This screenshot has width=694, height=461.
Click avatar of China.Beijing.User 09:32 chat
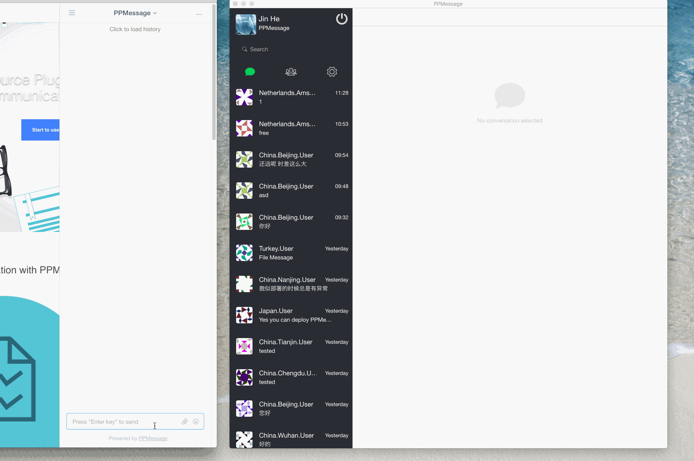(244, 222)
